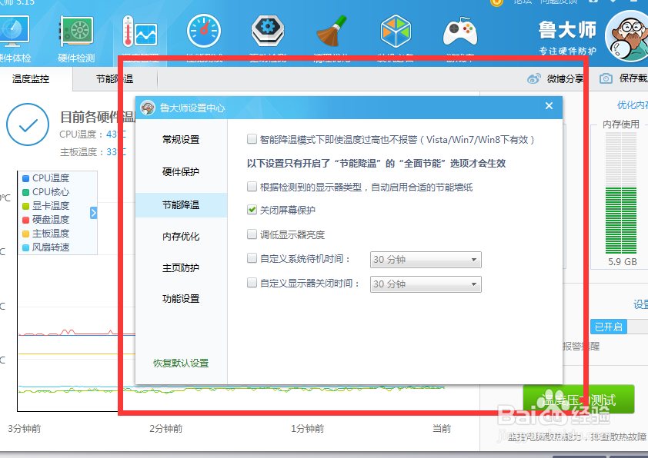Click the CPU温度 reading text
The width and height of the screenshot is (648, 458).
[x=93, y=134]
